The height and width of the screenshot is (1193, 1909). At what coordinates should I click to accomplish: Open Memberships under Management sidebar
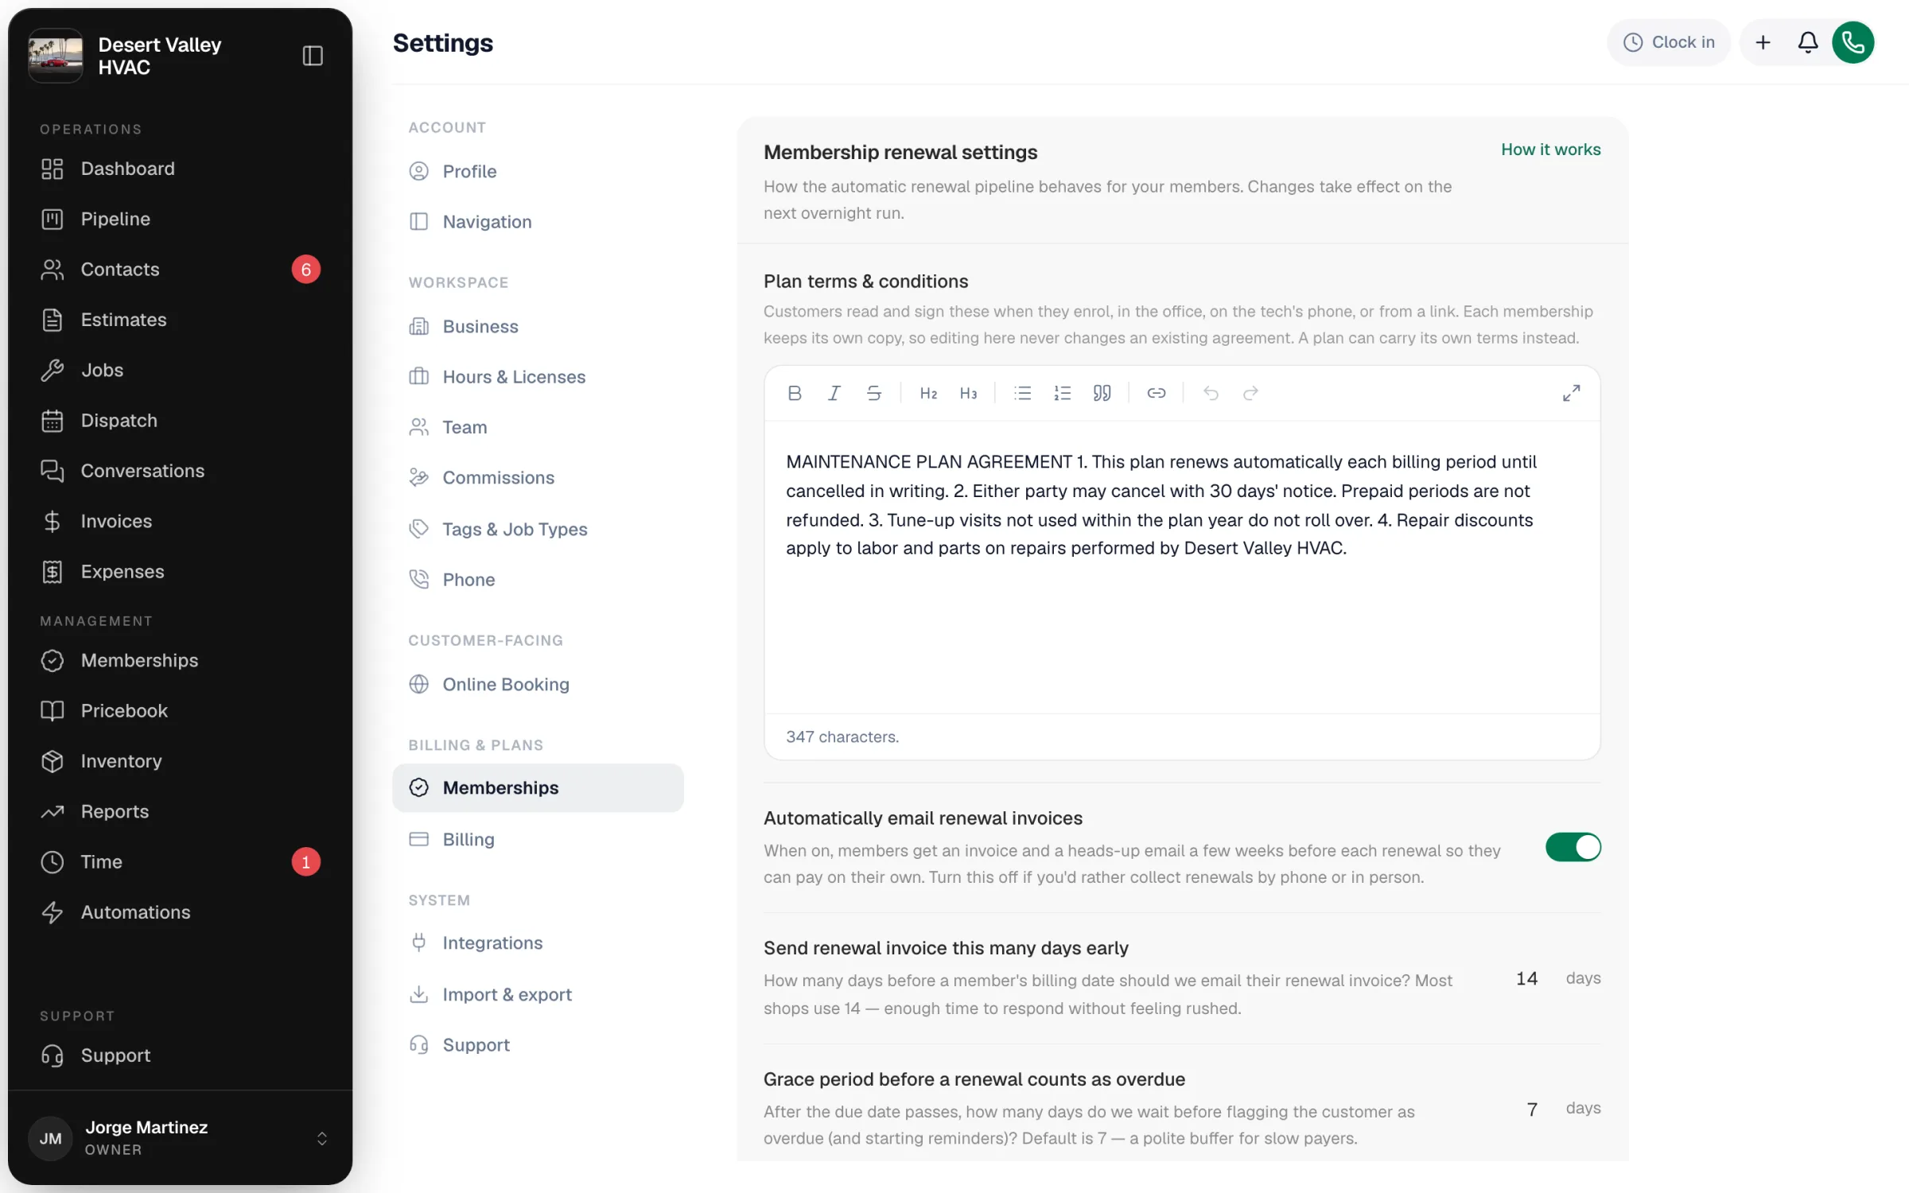[x=180, y=660]
